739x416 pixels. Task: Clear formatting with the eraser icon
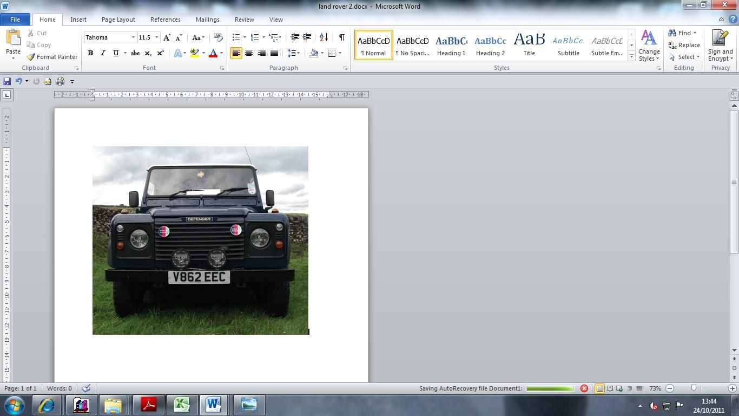218,37
